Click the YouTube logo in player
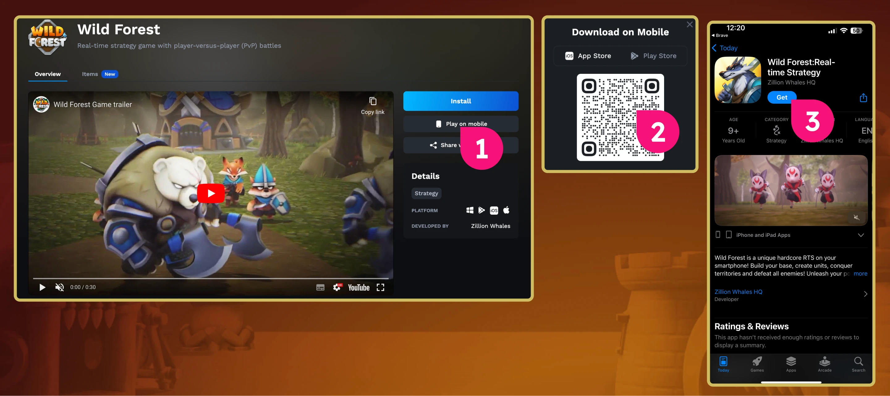This screenshot has width=890, height=396. (x=358, y=287)
